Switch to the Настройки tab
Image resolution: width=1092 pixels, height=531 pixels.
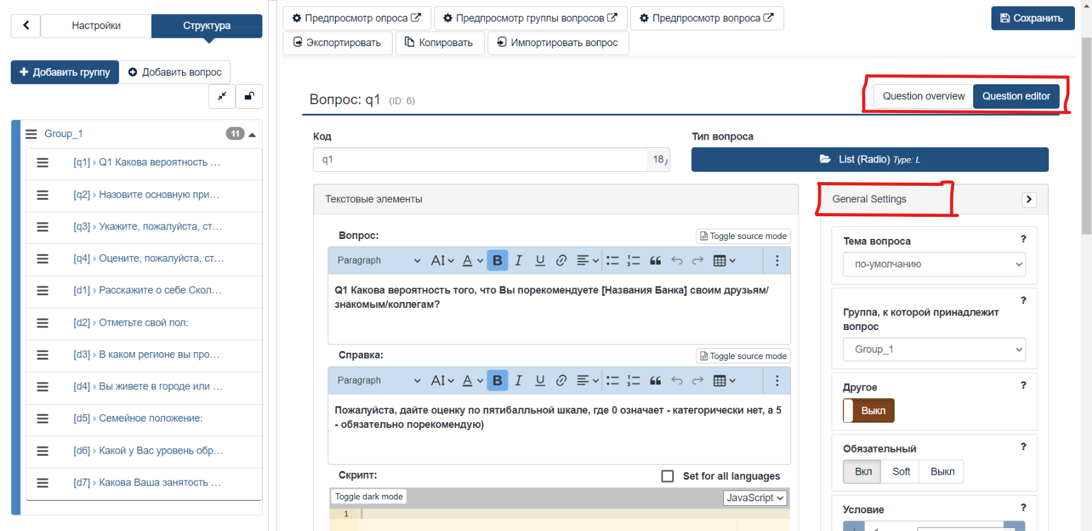click(96, 26)
